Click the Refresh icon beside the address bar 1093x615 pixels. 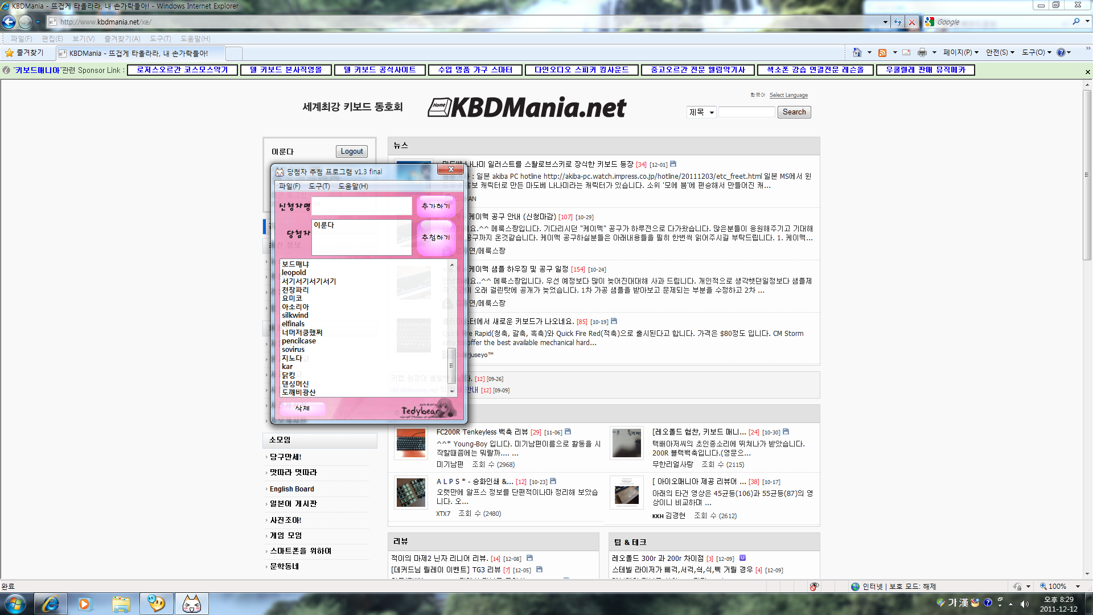[x=898, y=22]
